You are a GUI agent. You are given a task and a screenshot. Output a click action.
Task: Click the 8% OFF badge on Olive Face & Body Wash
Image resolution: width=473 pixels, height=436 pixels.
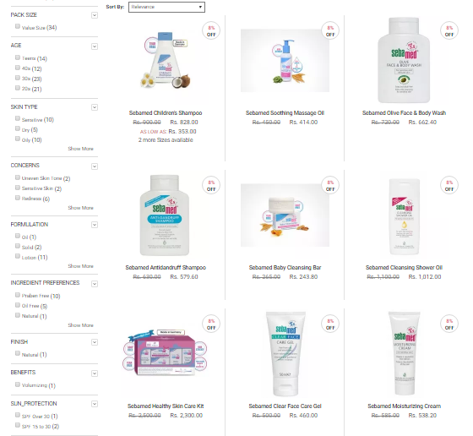(x=449, y=30)
